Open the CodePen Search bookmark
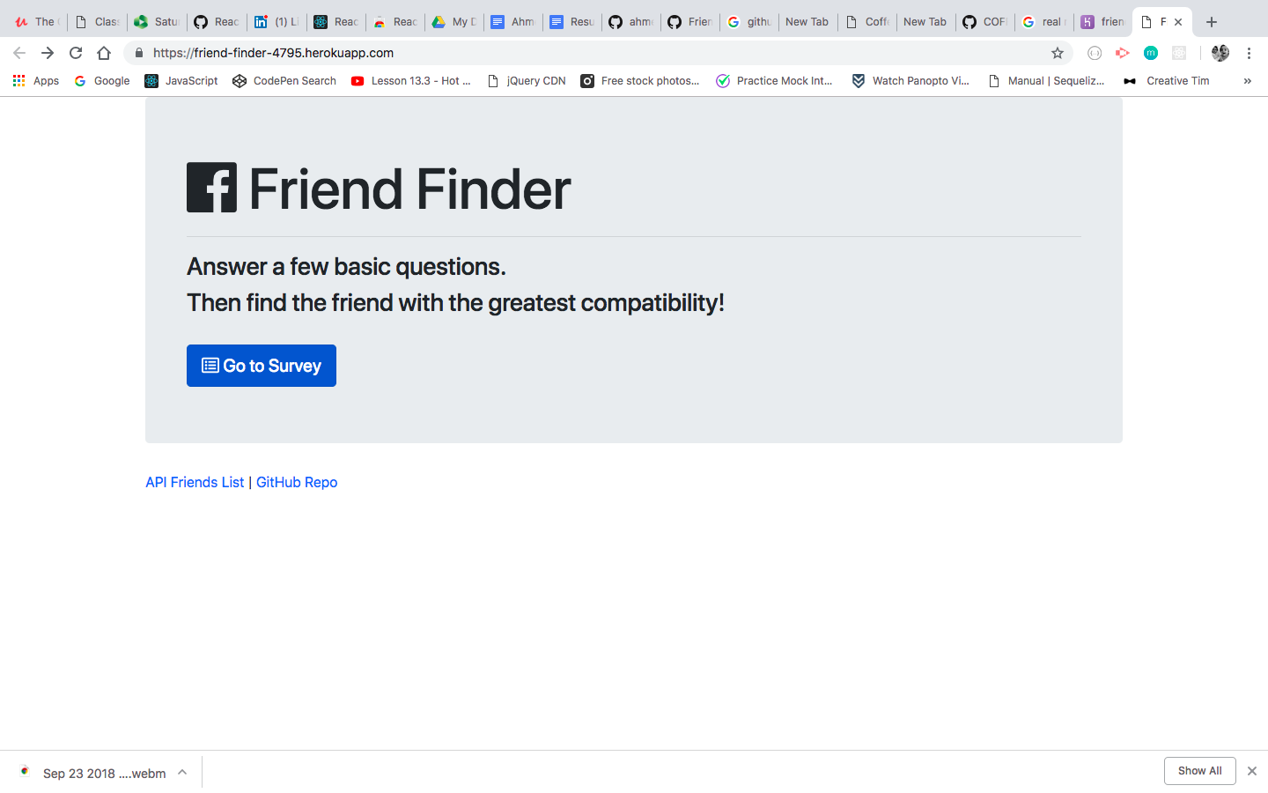This screenshot has height=793, width=1268. pos(284,81)
